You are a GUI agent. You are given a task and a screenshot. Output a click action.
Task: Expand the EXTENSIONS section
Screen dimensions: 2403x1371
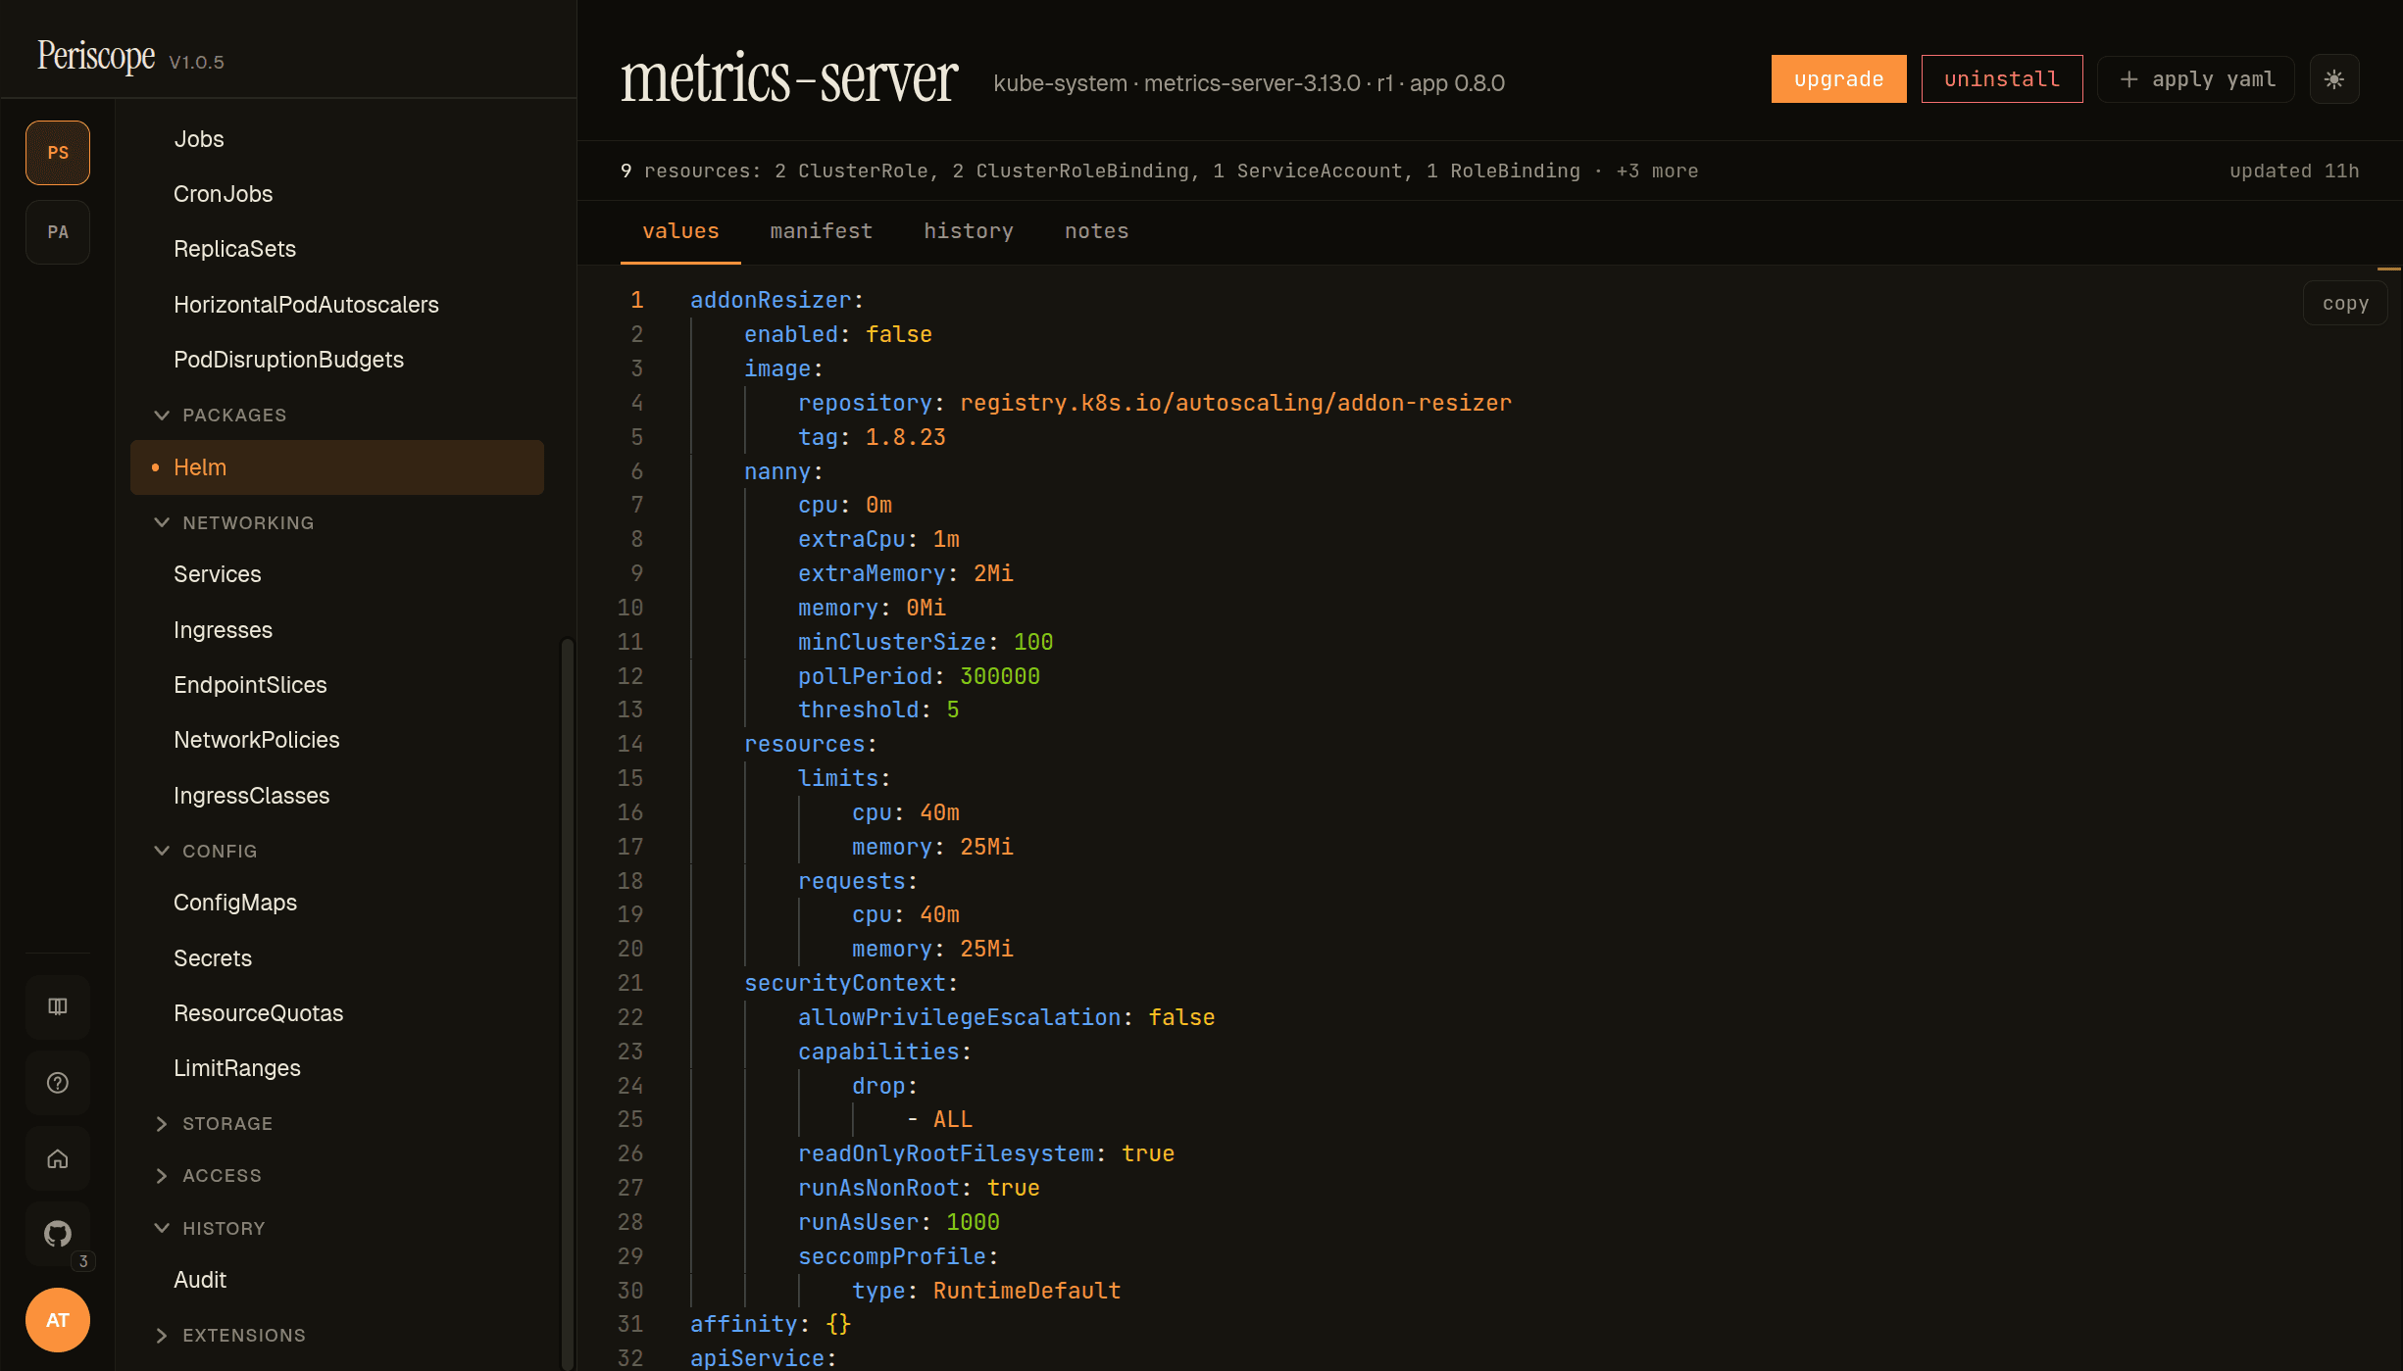click(x=229, y=1336)
